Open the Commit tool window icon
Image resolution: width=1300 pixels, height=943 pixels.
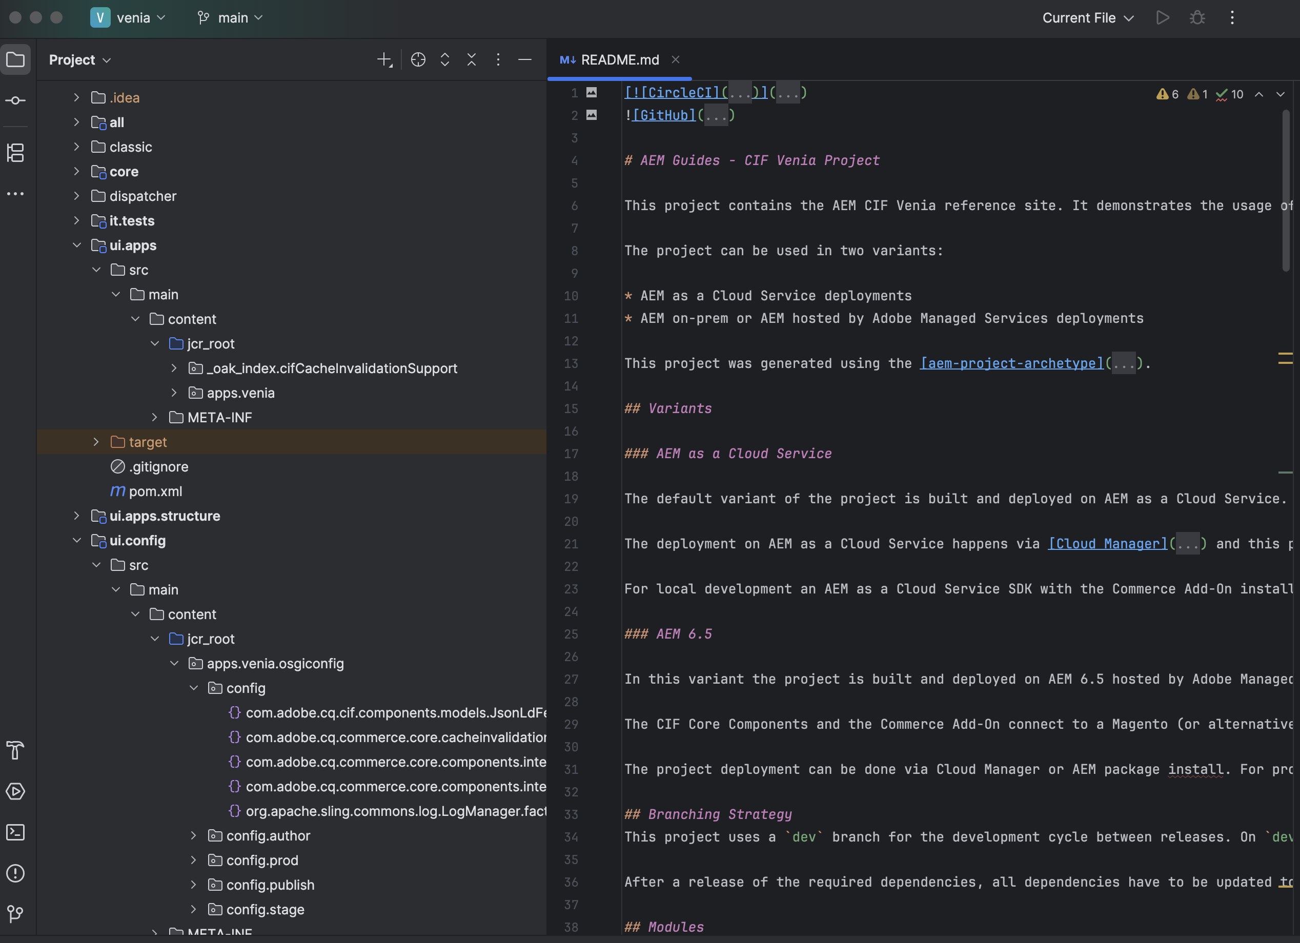click(x=15, y=101)
